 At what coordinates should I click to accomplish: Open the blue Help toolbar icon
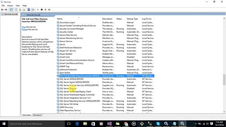pyautogui.click(x=29, y=10)
